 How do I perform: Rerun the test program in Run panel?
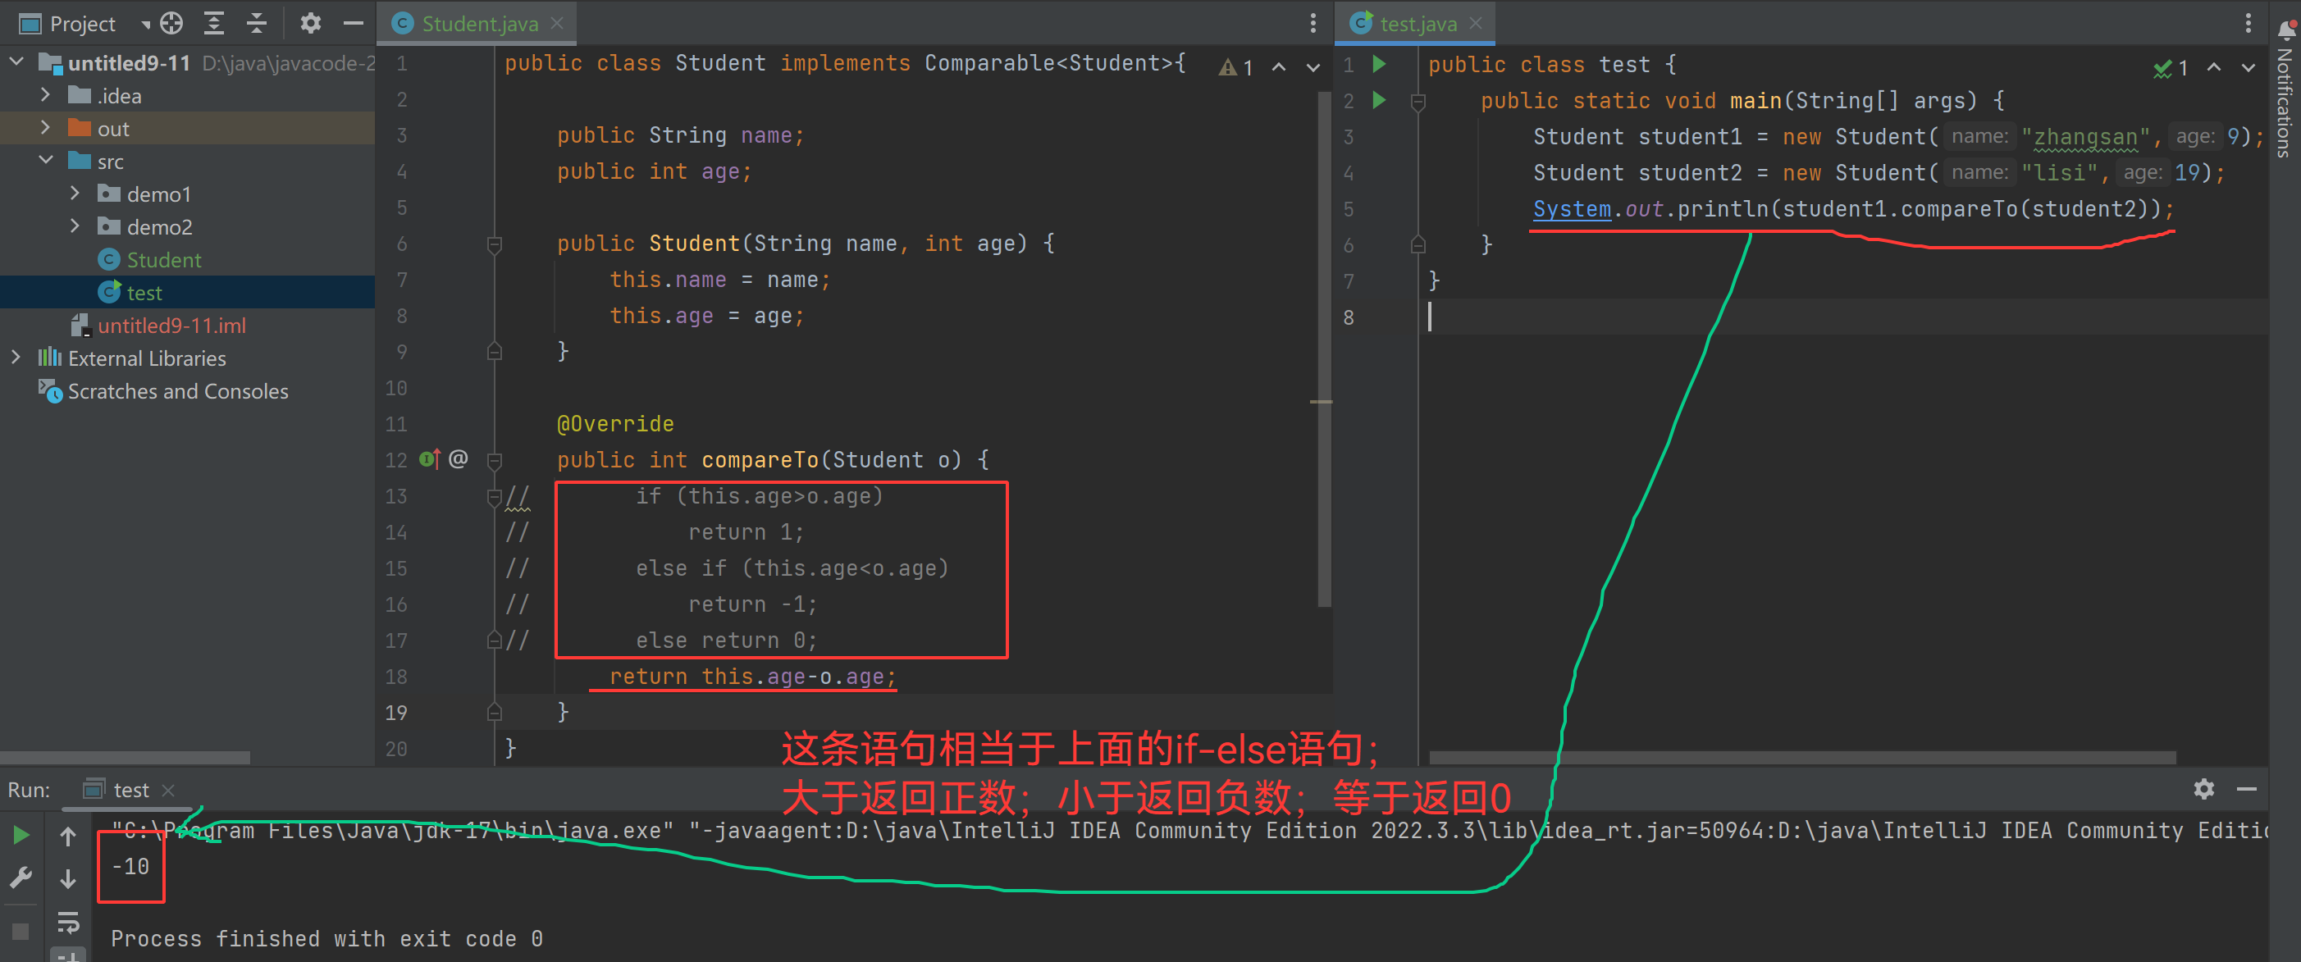(21, 834)
